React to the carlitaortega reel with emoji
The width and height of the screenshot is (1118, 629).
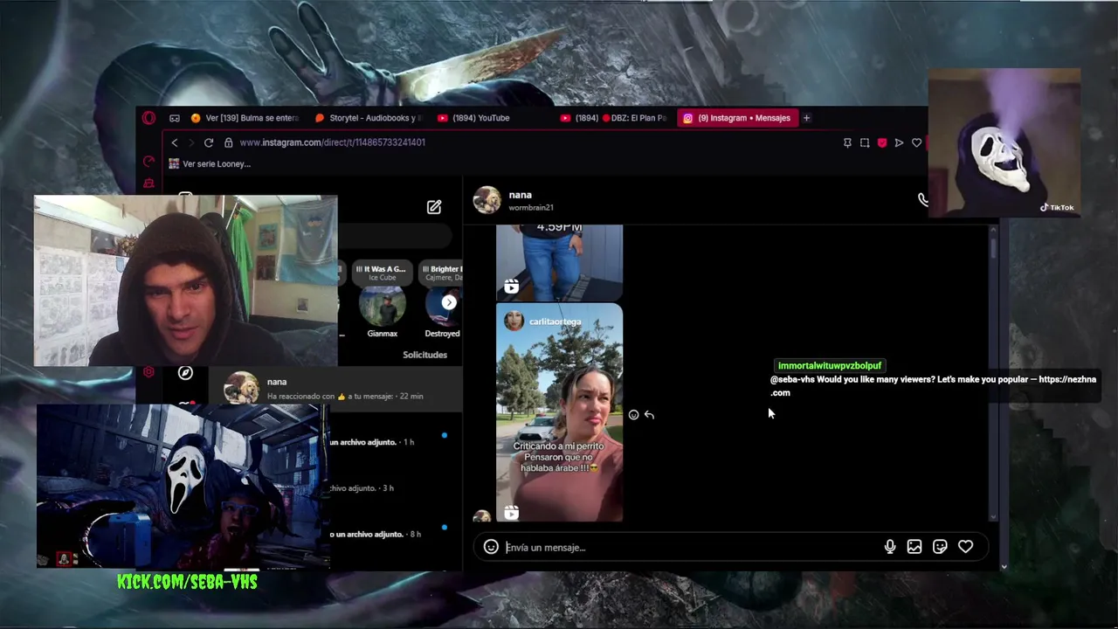(x=634, y=415)
